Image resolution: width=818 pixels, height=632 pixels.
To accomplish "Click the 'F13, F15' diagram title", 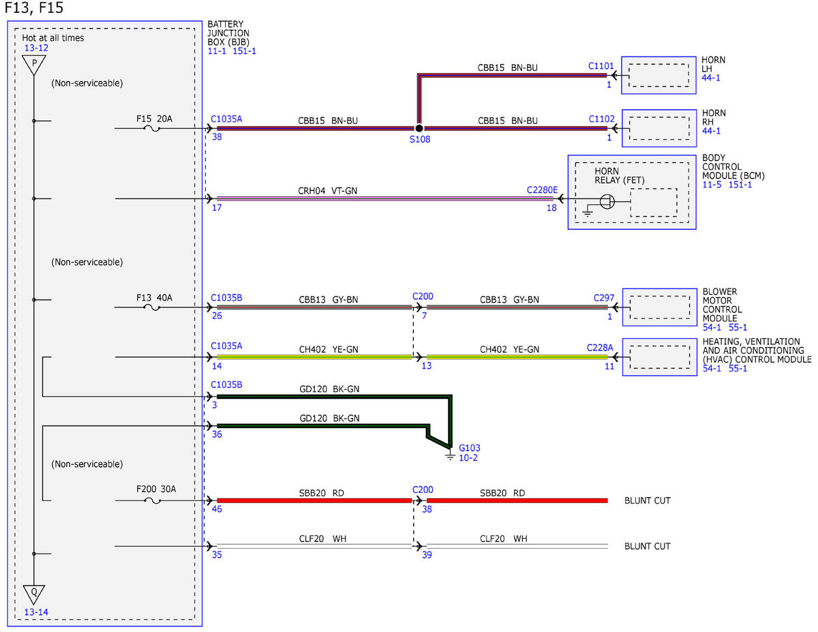I will pos(33,10).
